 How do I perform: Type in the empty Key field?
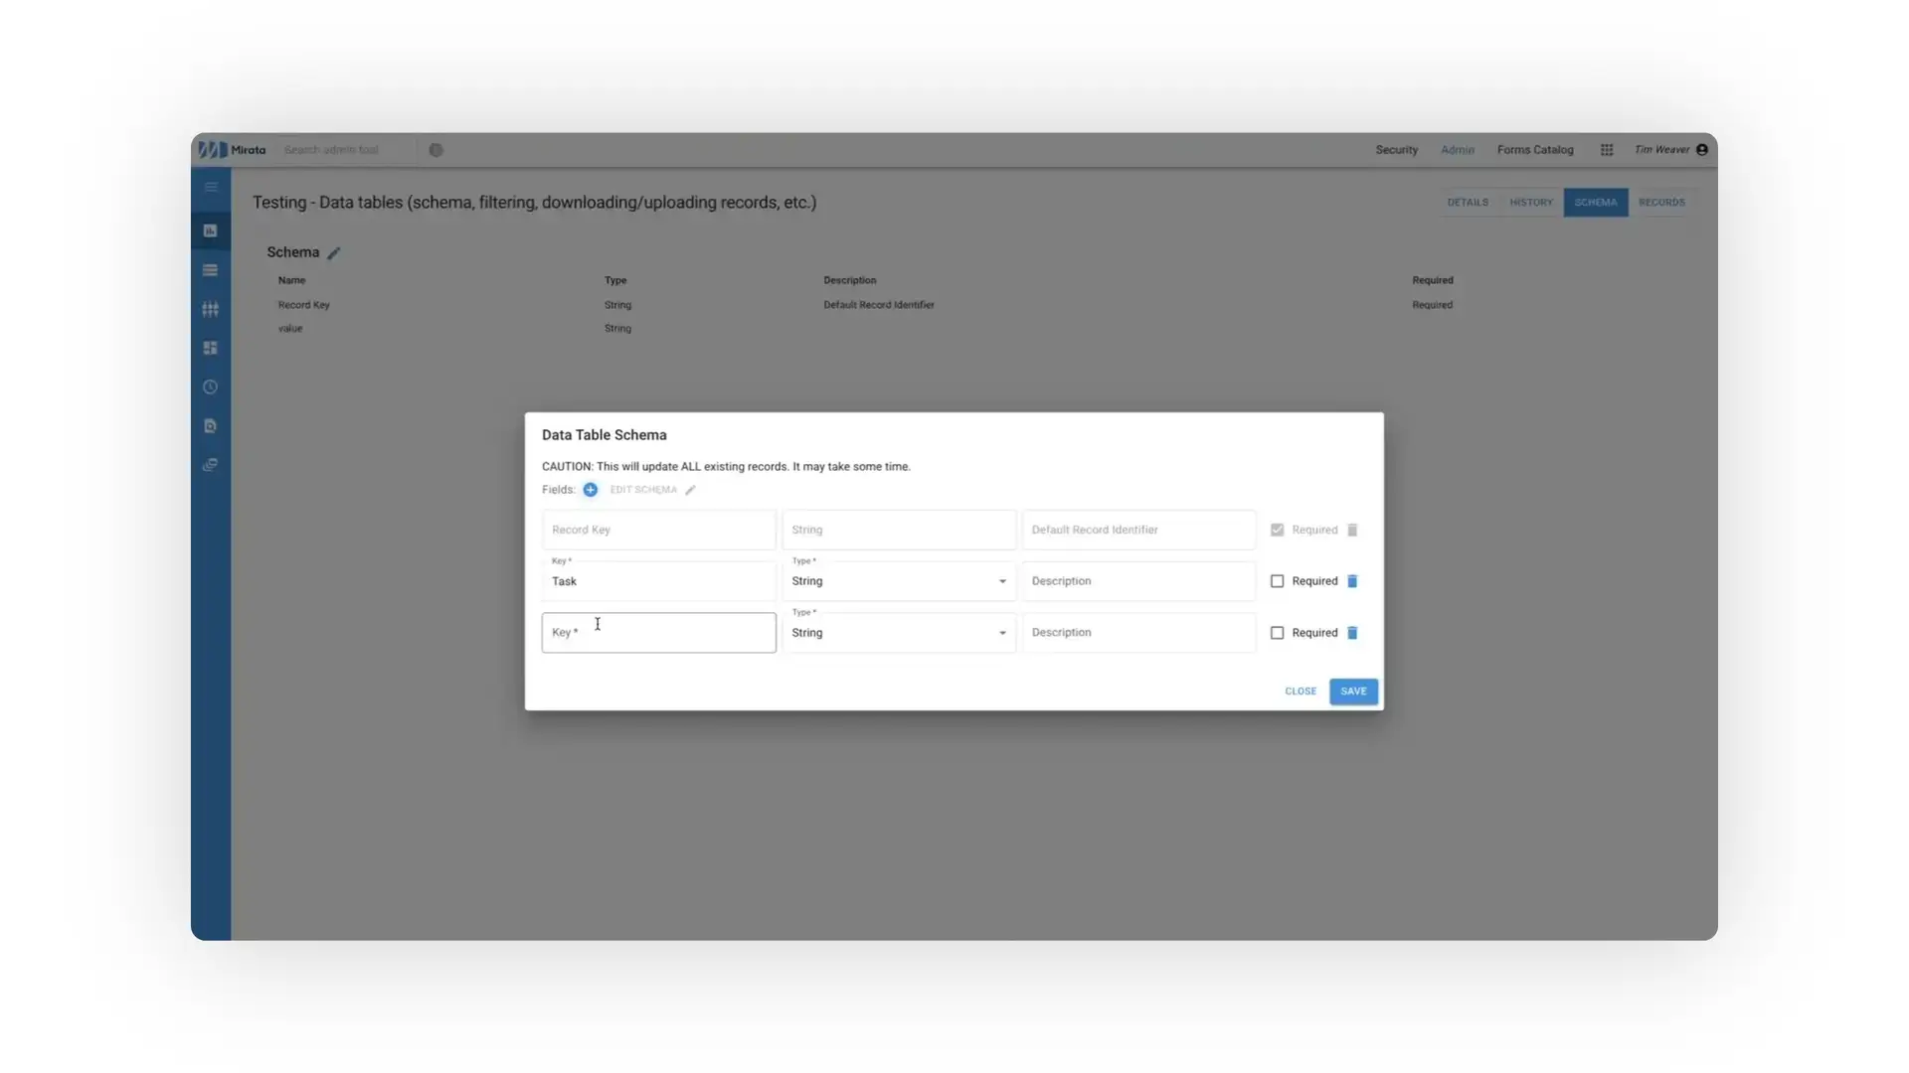(x=658, y=633)
